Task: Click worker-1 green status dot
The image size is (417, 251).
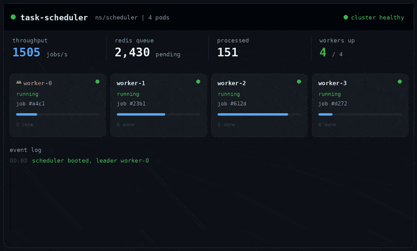Action: [x=198, y=82]
